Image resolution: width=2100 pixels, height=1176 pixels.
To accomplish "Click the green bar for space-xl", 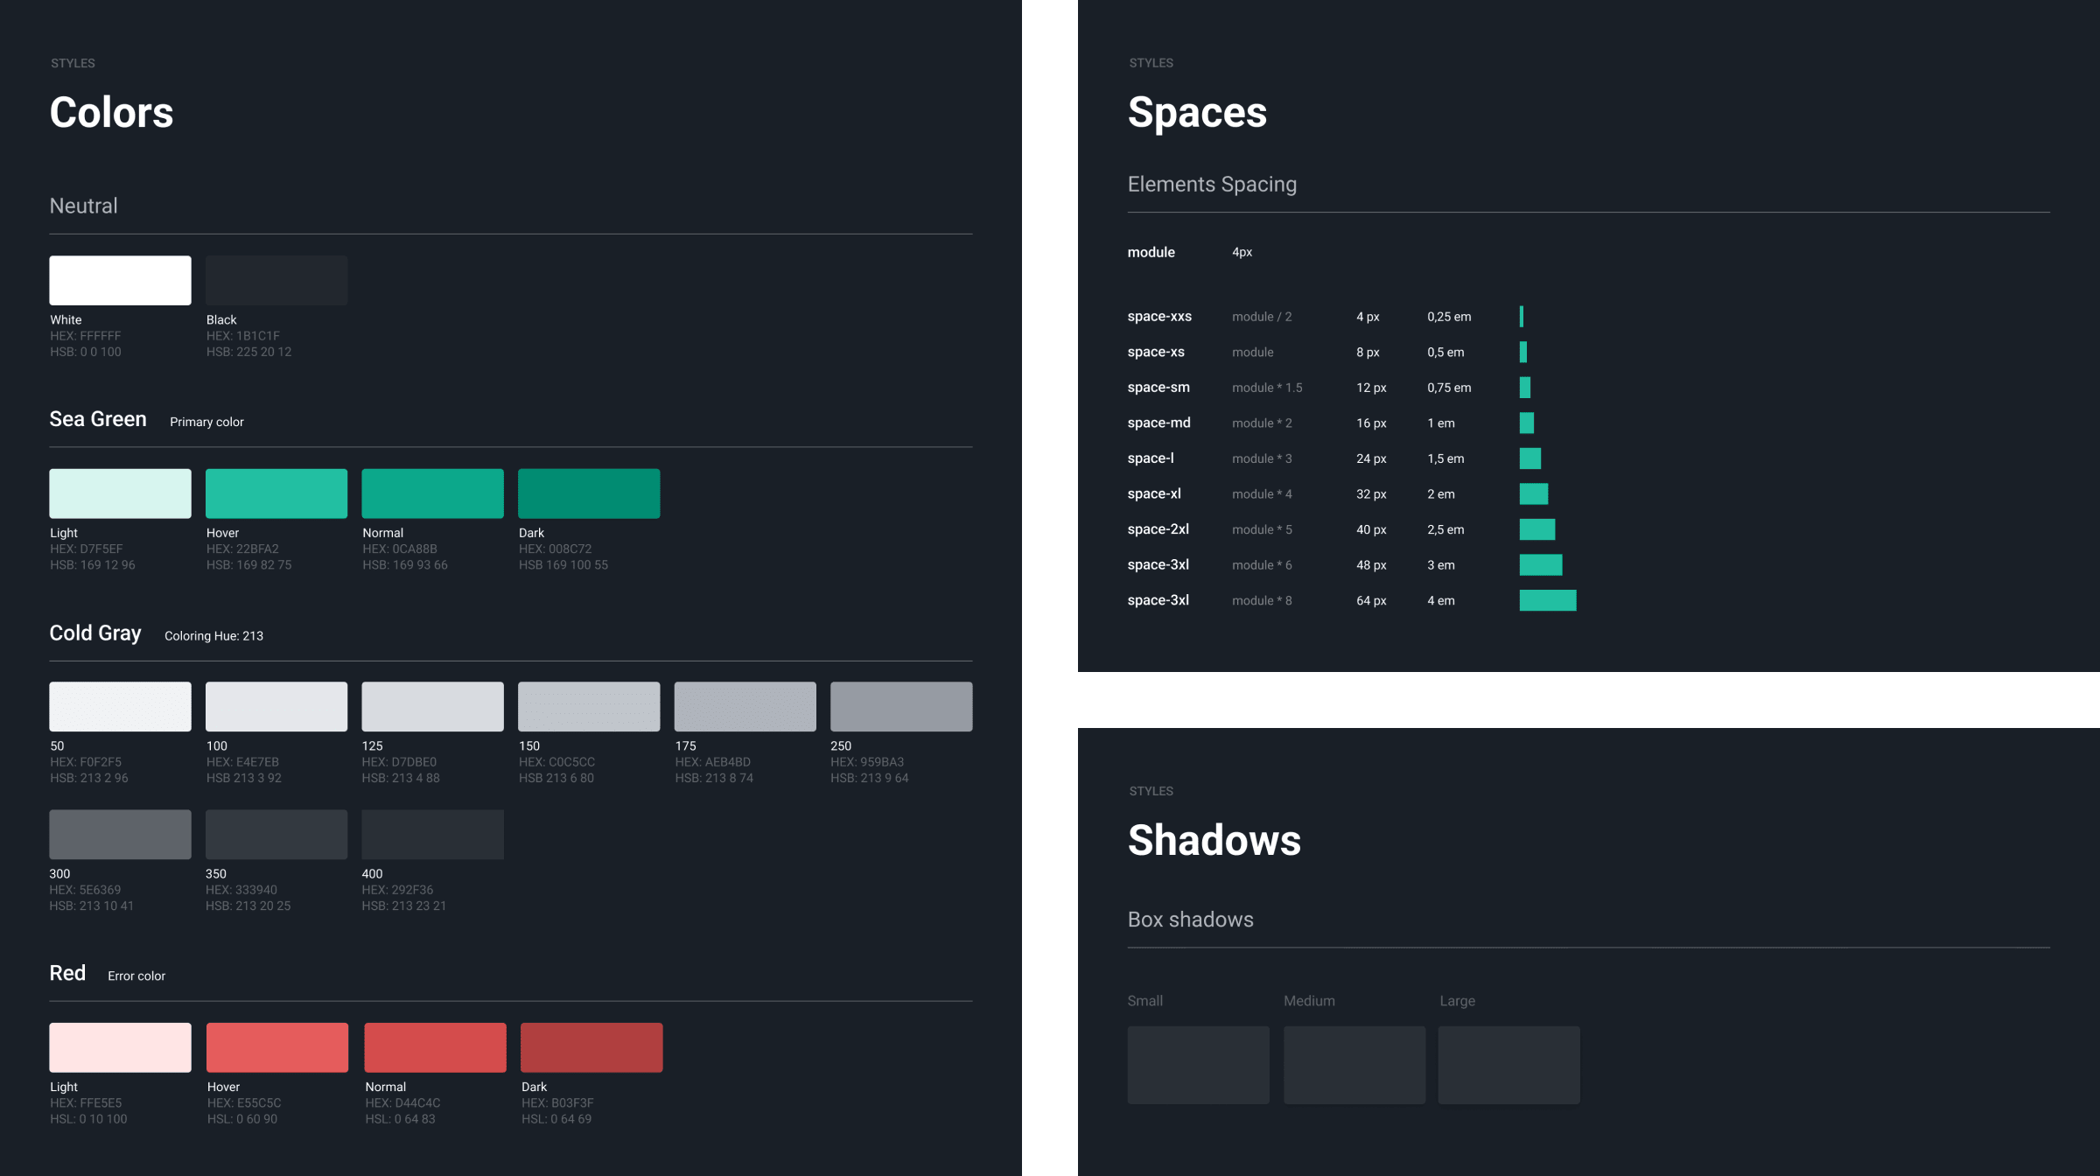I will point(1534,493).
